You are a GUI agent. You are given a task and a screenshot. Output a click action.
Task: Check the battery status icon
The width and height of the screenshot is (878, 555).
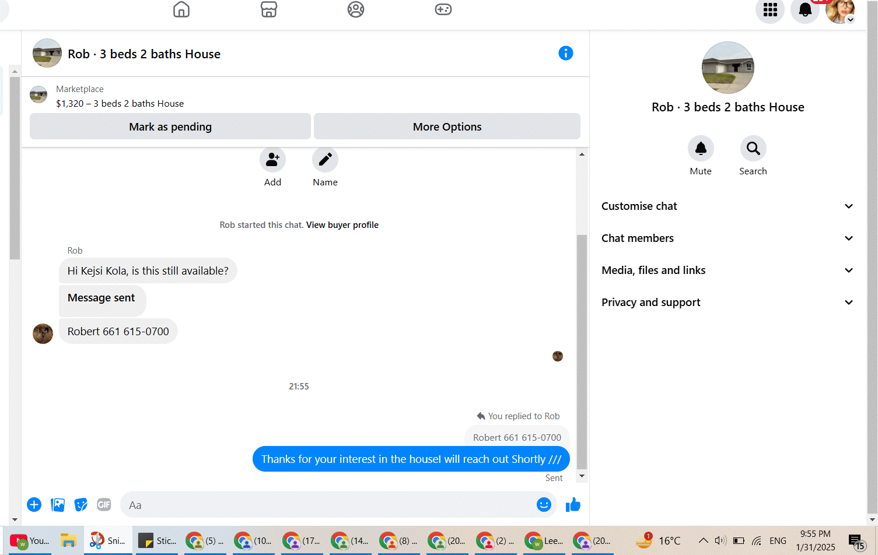(739, 540)
